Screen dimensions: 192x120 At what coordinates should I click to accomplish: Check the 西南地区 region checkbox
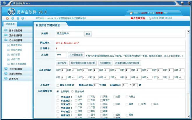(58, 115)
